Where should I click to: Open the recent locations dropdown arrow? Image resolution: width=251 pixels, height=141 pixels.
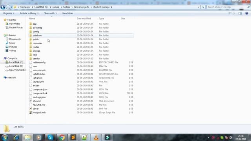pyautogui.click(x=12, y=7)
